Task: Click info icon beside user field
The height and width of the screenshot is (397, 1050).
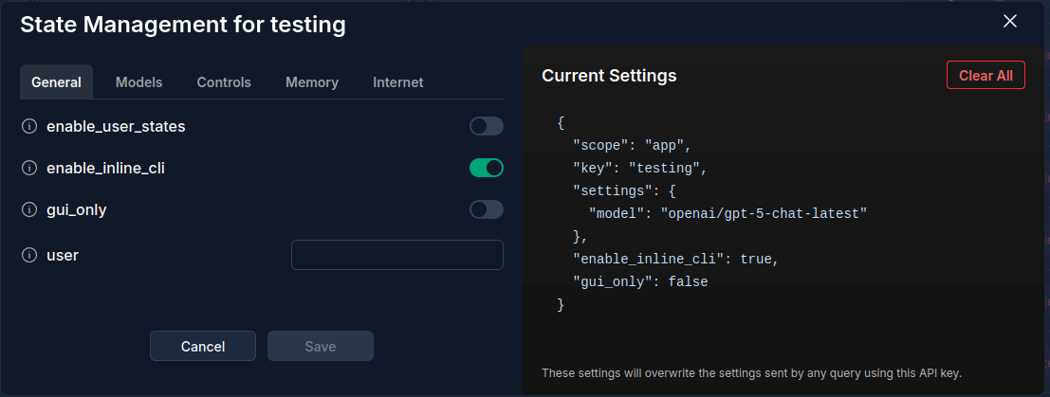Action: [28, 255]
